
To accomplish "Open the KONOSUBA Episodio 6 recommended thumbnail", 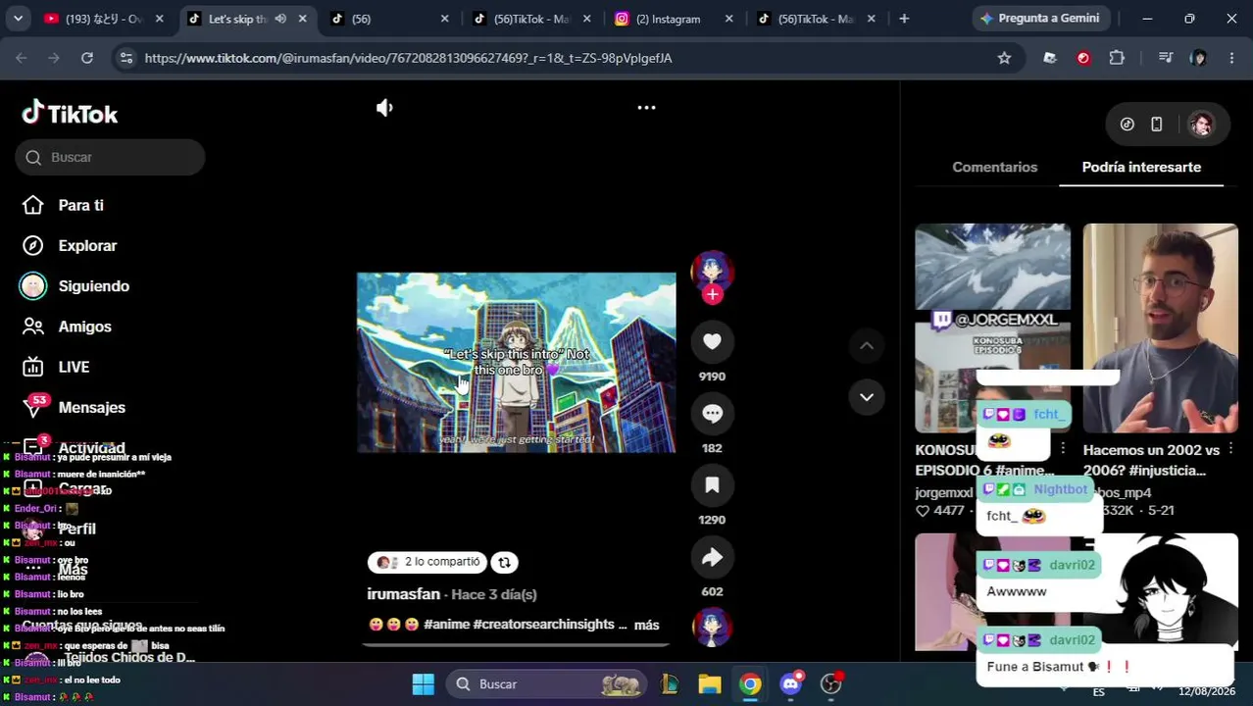I will [992, 328].
